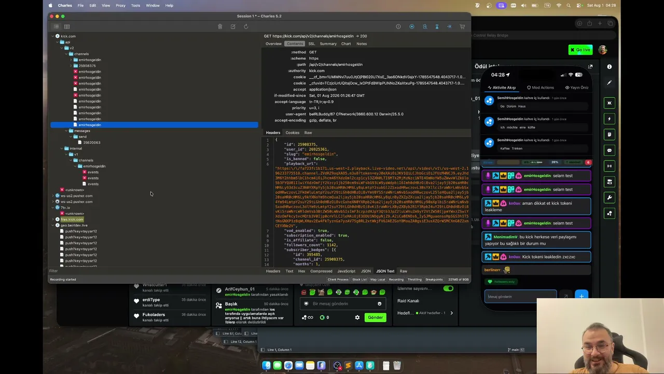Click the broadcast signal icon in Kick sidebar

pos(610,166)
